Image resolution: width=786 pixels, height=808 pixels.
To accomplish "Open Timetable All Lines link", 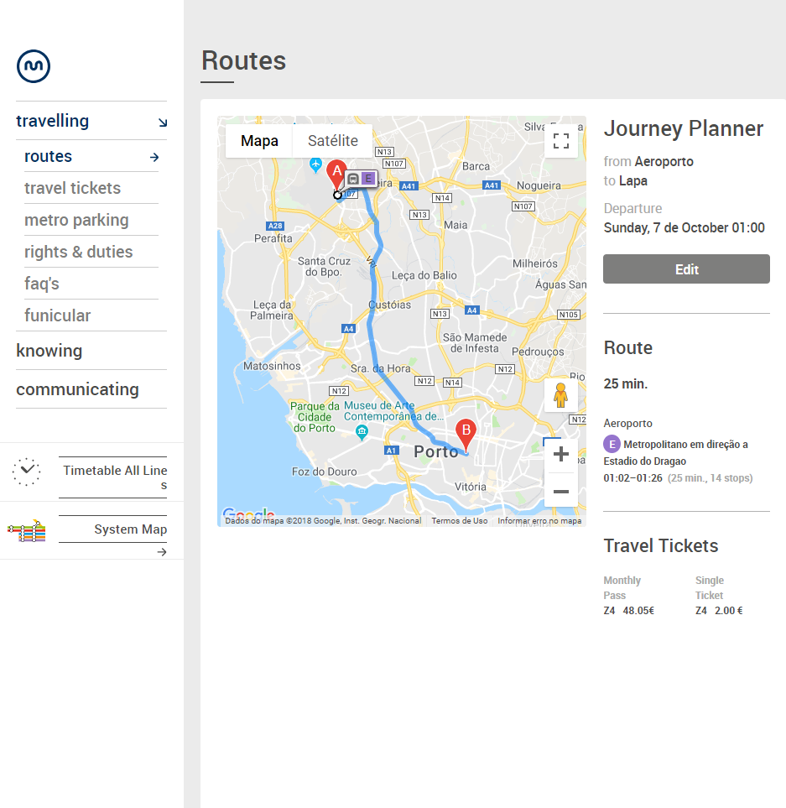I will [115, 477].
